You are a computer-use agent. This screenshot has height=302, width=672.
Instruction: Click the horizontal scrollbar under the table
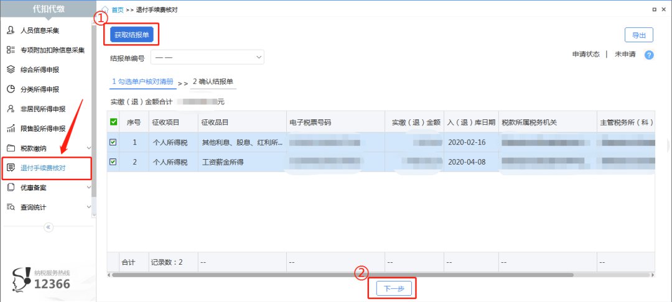[x=342, y=275]
